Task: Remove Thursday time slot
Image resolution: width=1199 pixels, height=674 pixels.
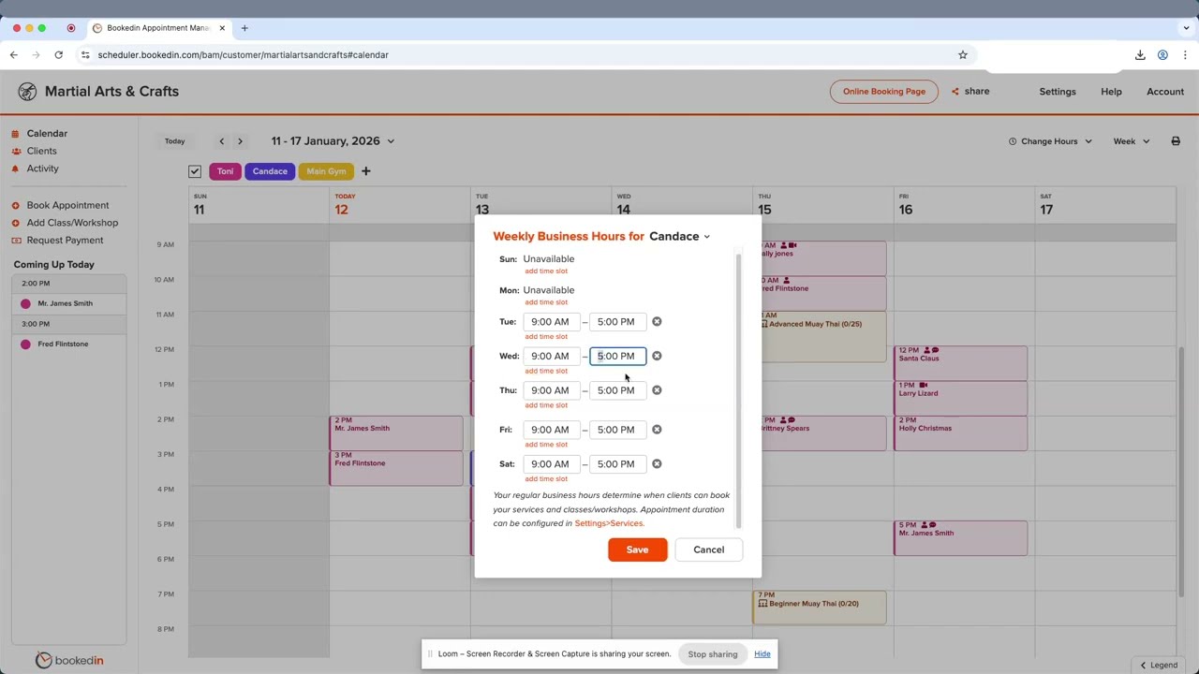Action: [657, 390]
